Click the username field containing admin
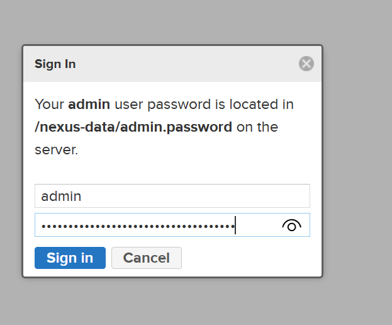This screenshot has width=392, height=325. coord(172,196)
